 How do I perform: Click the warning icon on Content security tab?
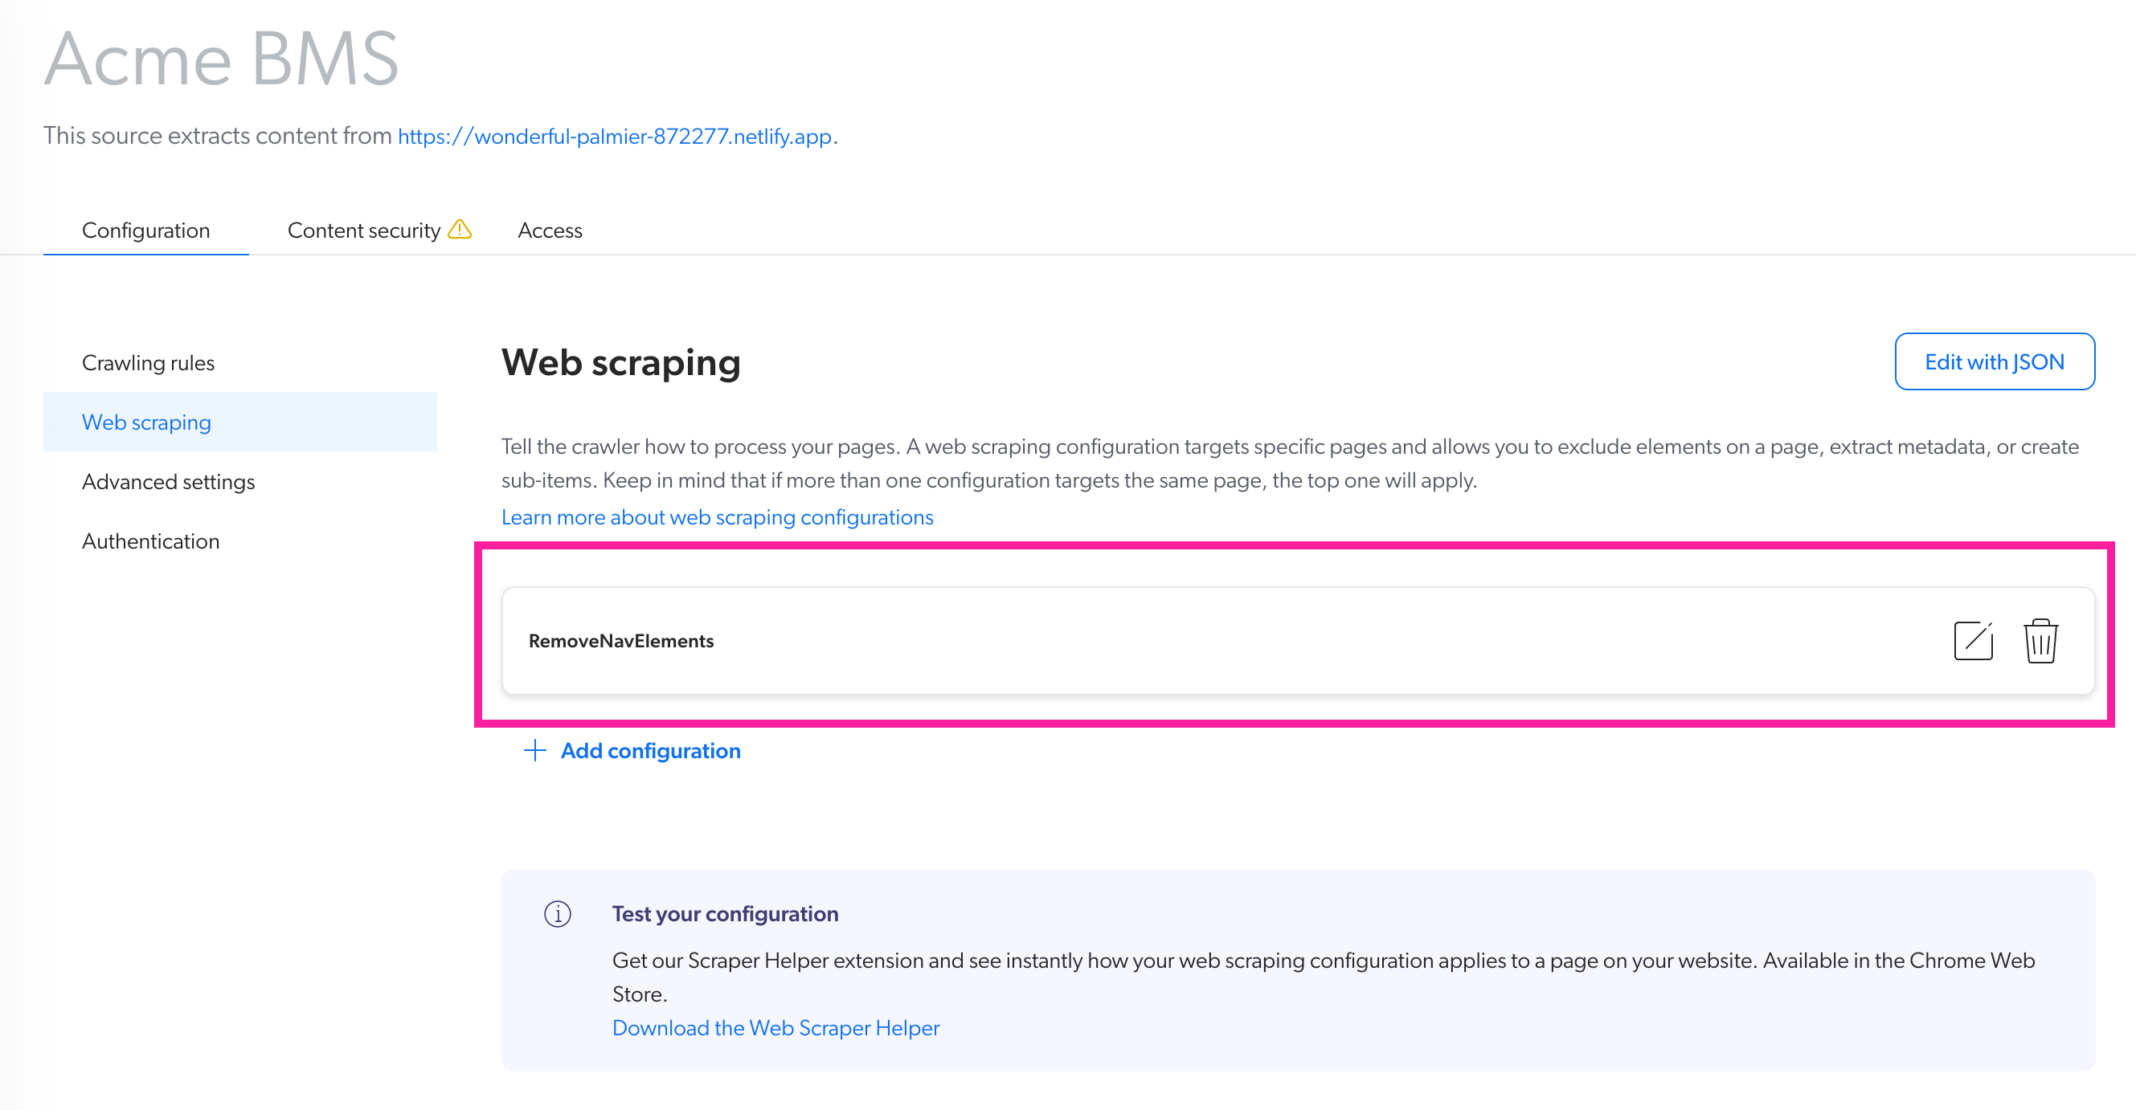(x=460, y=230)
